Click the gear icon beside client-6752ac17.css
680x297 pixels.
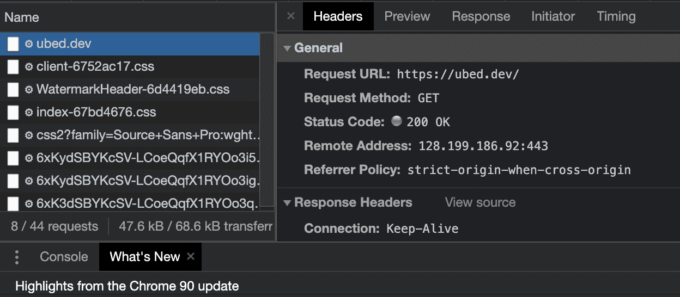pos(29,67)
